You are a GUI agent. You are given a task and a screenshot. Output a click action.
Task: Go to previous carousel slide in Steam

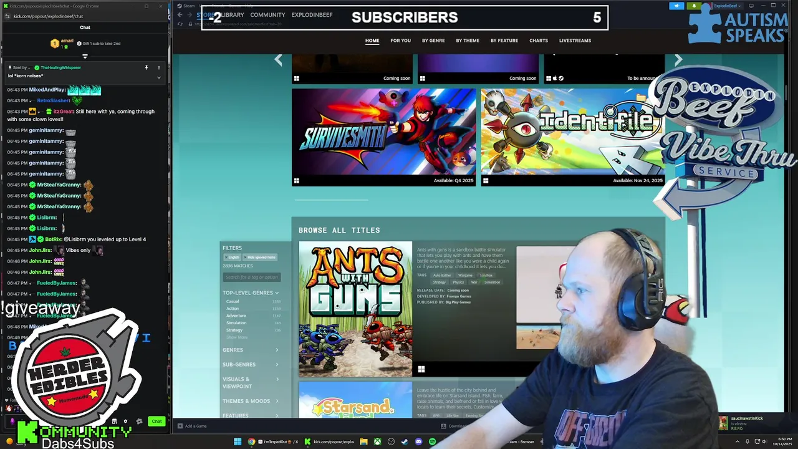coord(279,60)
